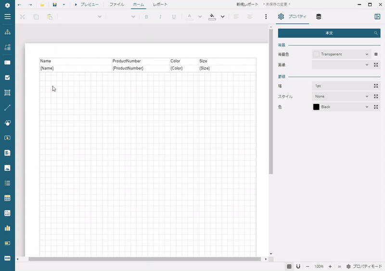Open the スタイル None dropdown

367,96
